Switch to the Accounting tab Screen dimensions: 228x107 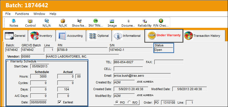click(71, 36)
